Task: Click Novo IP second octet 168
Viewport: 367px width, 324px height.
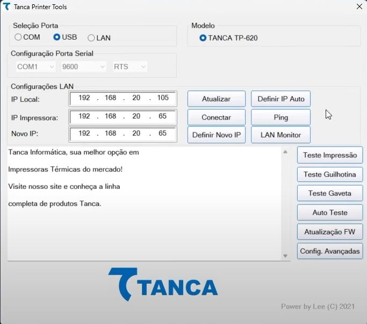Action: [x=110, y=133]
